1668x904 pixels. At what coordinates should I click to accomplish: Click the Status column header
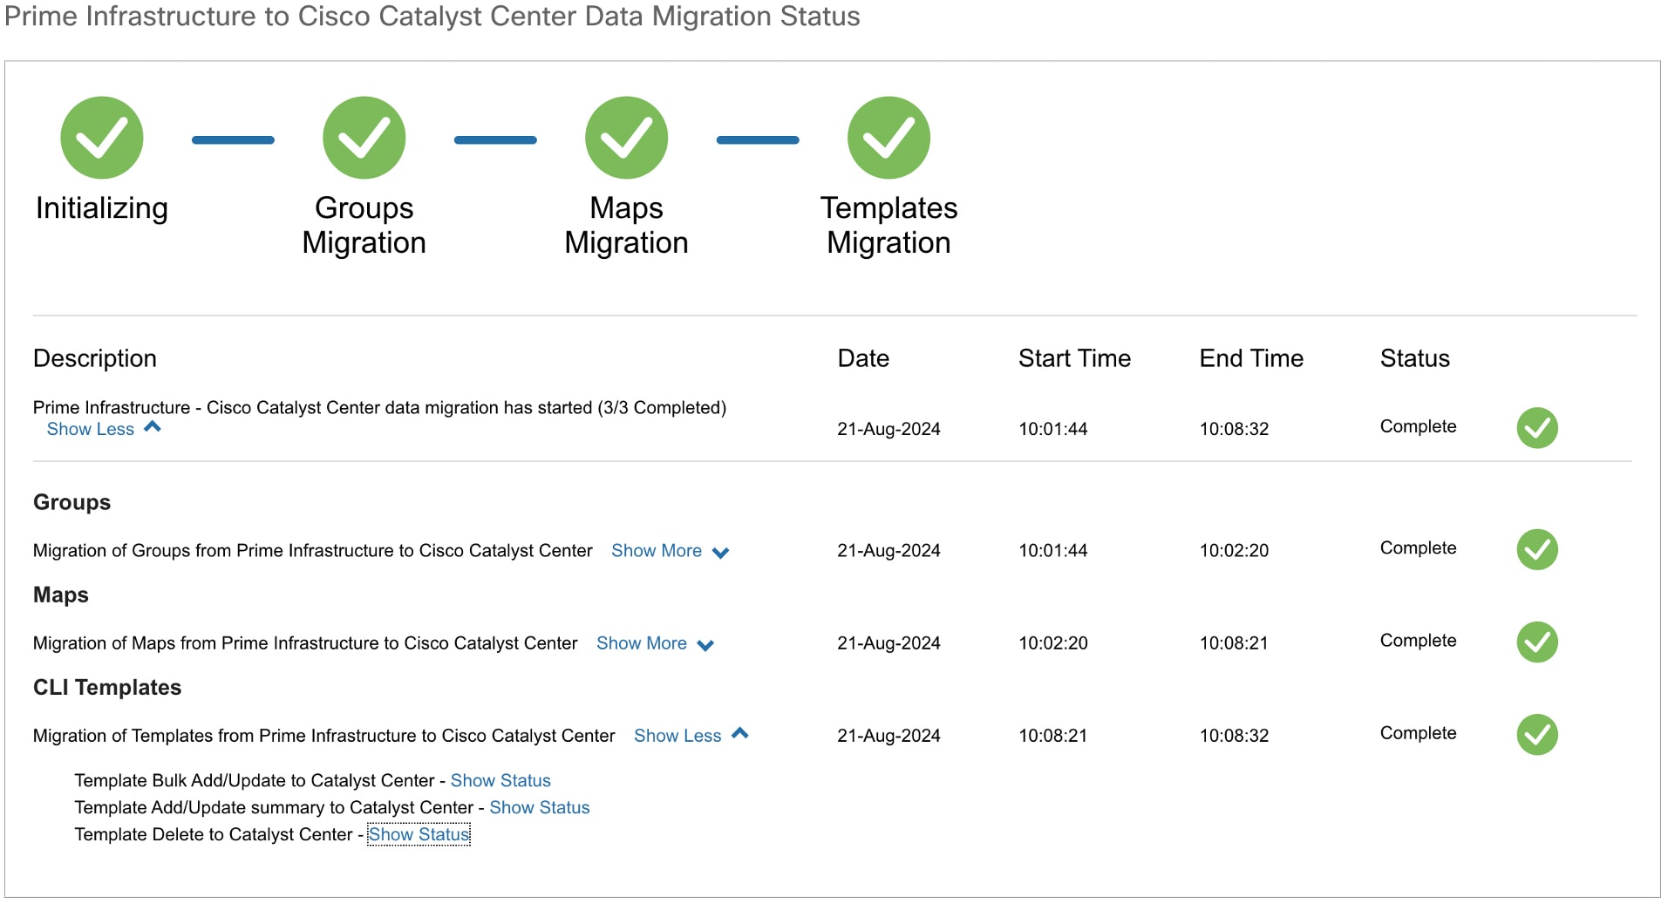point(1414,358)
